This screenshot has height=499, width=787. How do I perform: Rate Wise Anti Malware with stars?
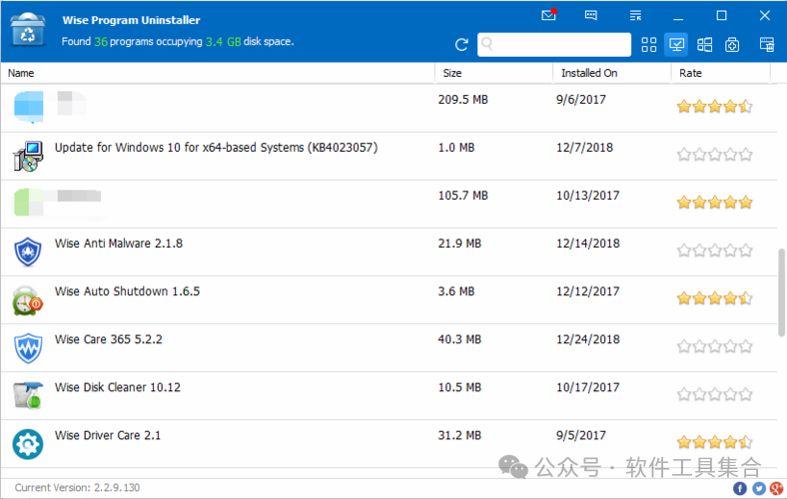715,250
